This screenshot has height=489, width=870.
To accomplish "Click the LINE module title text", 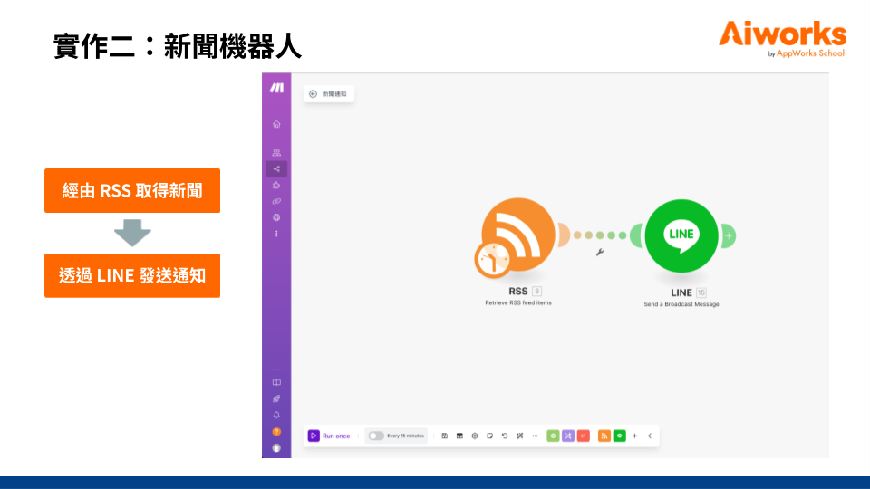I will (681, 292).
